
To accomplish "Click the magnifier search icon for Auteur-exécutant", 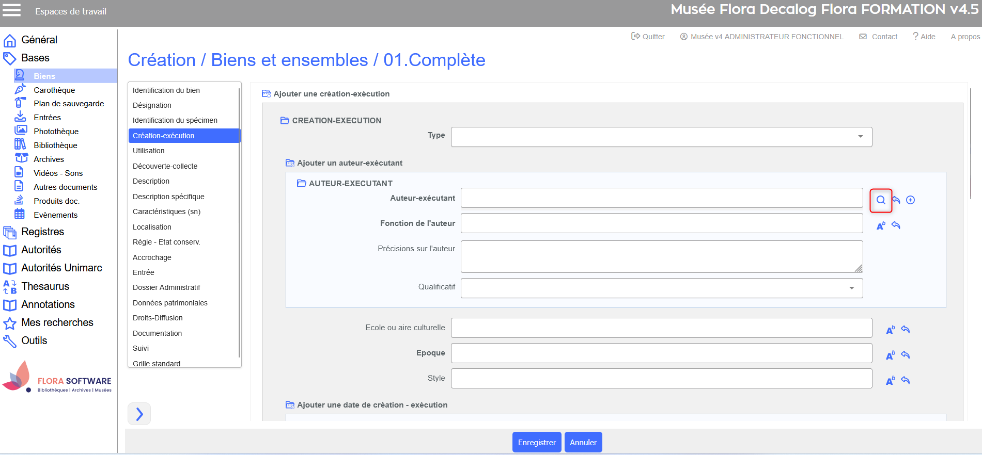I will click(x=881, y=200).
